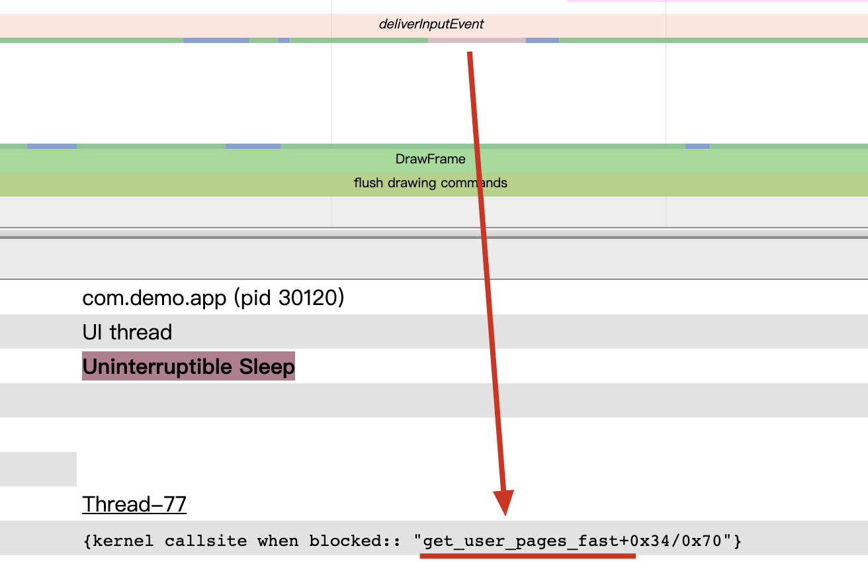Screen dimensions: 868x581
Task: Click the pink blocked segment in the thread state track
Action: coord(476,41)
